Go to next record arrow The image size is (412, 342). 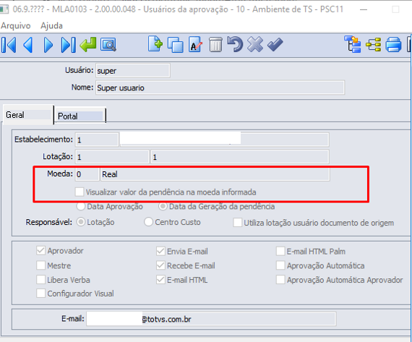[x=48, y=45]
